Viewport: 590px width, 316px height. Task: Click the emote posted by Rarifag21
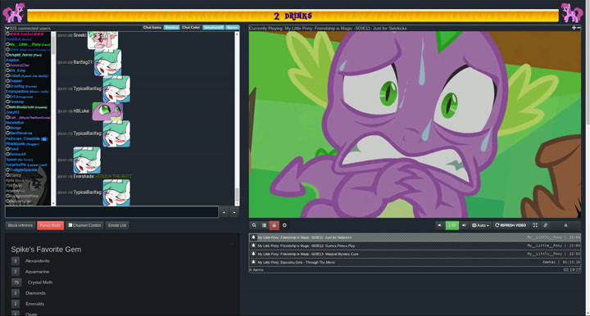(x=107, y=63)
